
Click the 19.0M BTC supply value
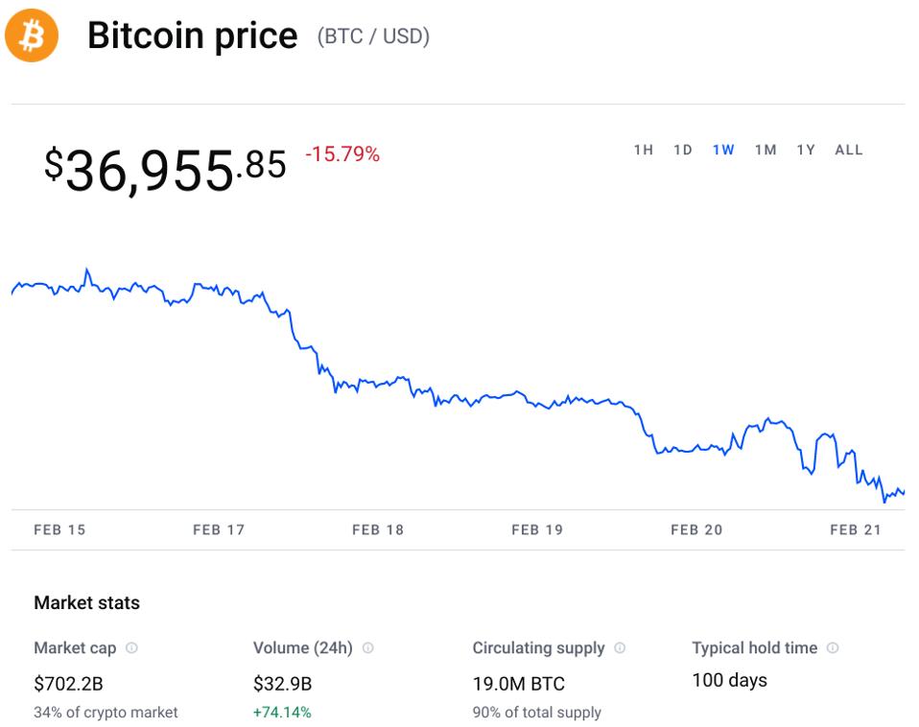tap(518, 684)
